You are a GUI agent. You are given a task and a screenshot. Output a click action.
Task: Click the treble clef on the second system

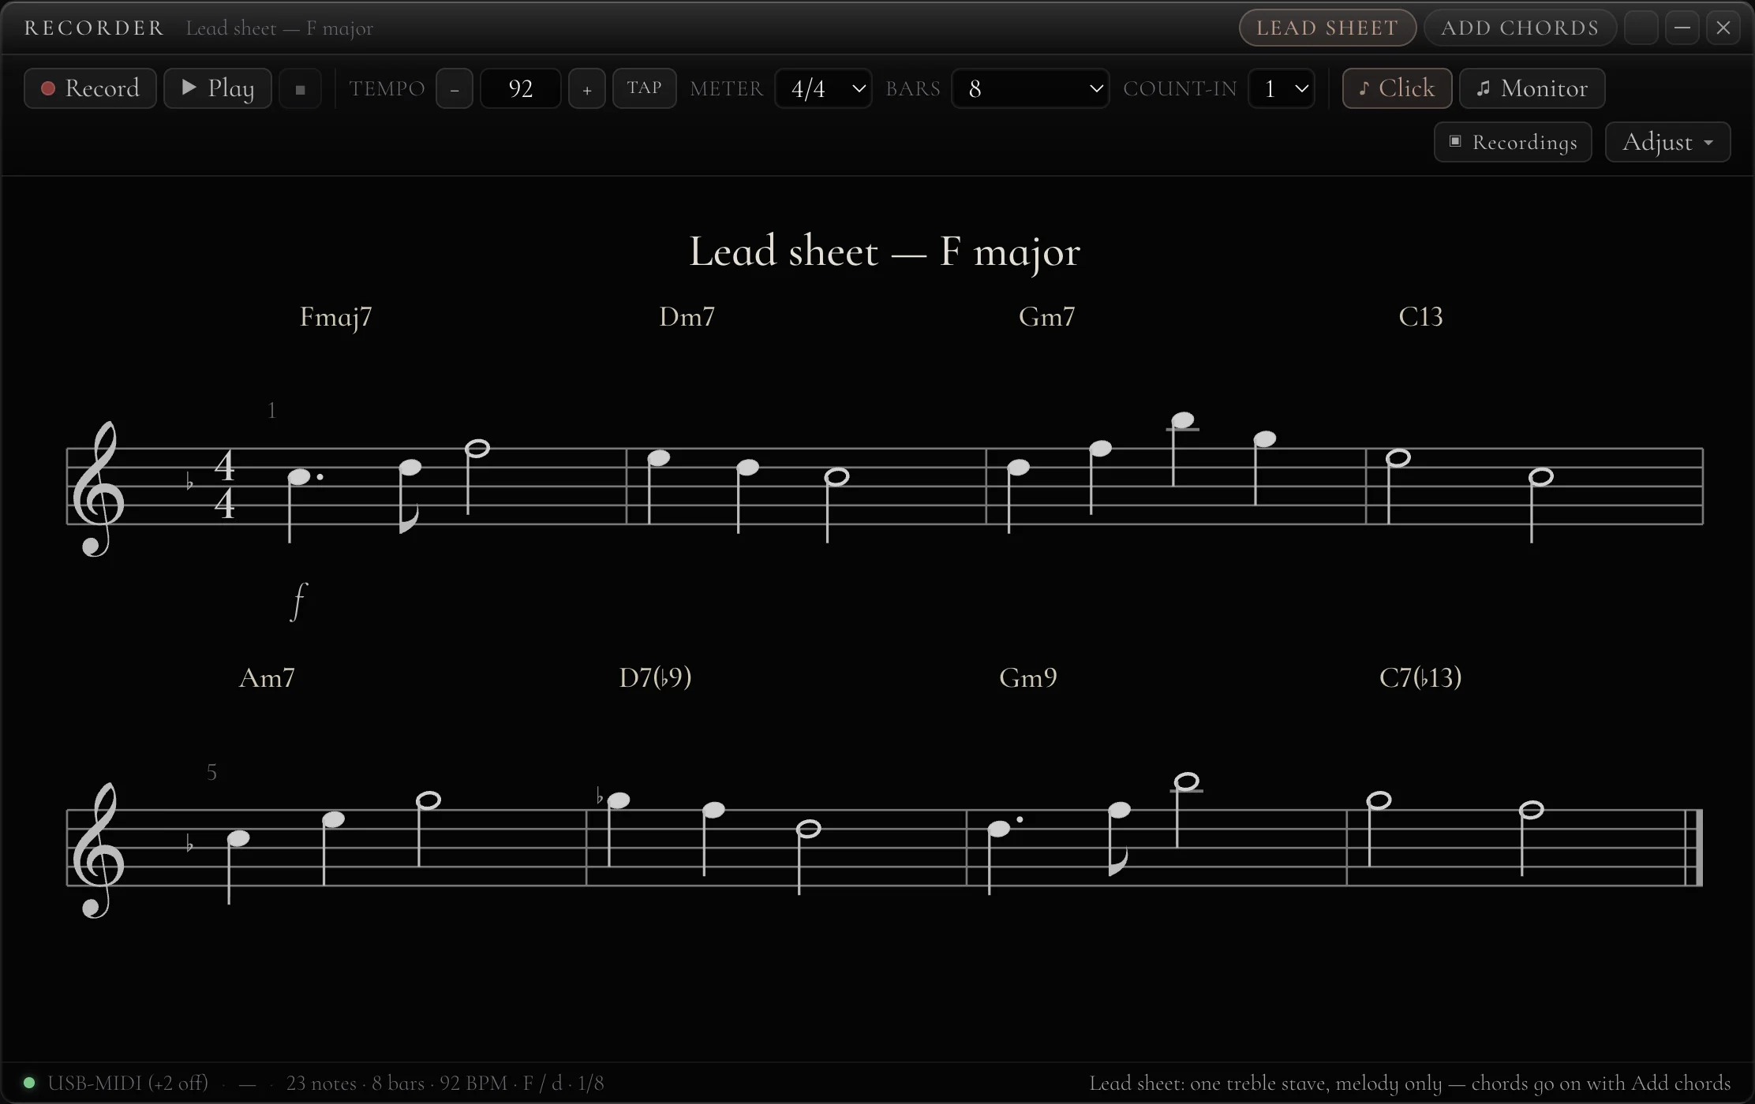98,850
